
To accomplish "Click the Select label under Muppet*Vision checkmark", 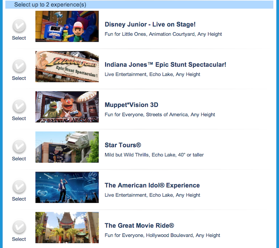I will (x=19, y=119).
